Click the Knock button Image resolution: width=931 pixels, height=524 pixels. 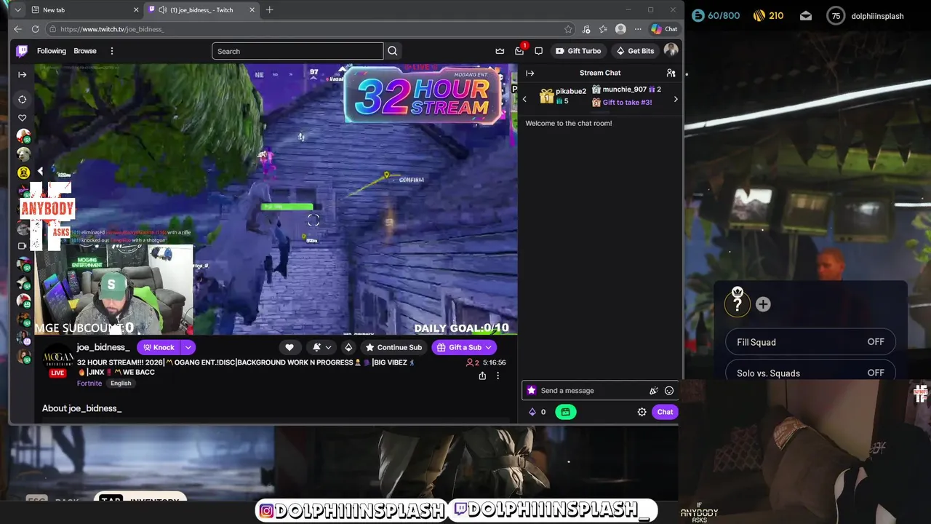click(x=159, y=347)
